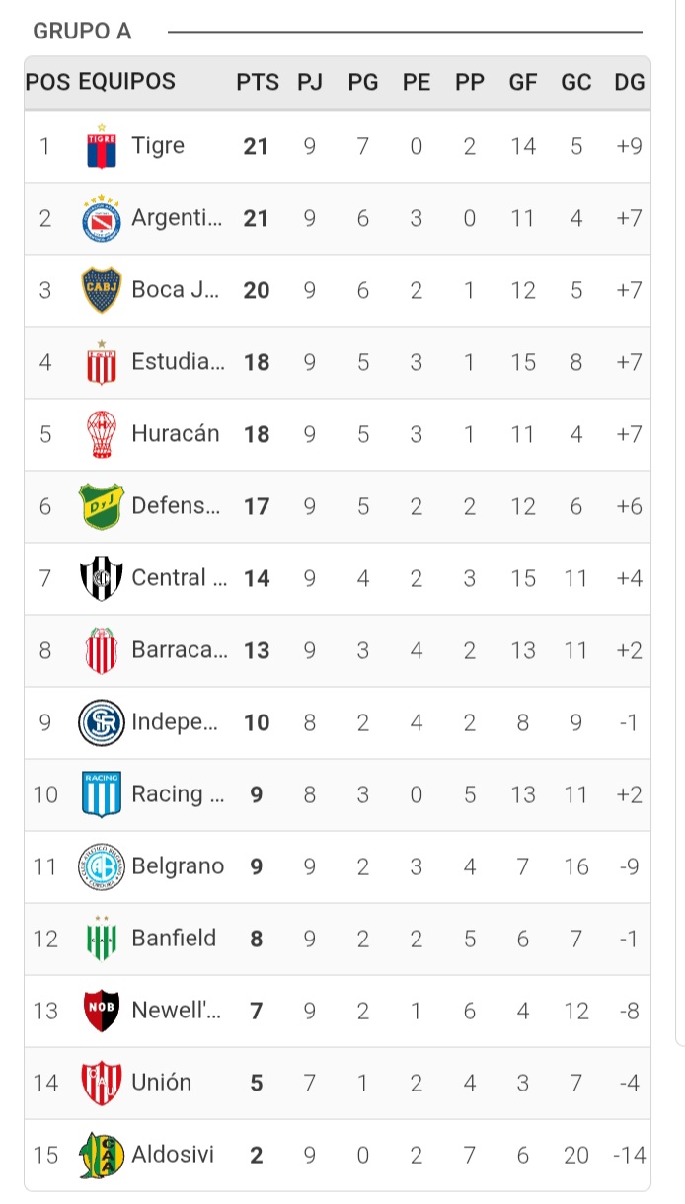Open the Estudiantes team name link
The height and width of the screenshot is (1204, 685).
pyautogui.click(x=178, y=362)
